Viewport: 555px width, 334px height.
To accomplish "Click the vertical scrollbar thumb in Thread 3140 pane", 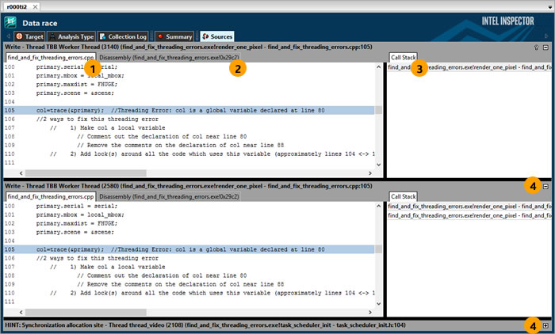I will (x=378, y=110).
